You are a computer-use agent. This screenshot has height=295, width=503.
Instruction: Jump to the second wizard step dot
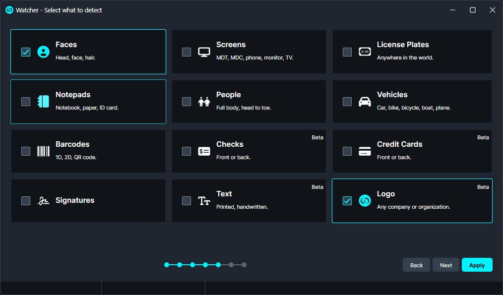pos(180,265)
